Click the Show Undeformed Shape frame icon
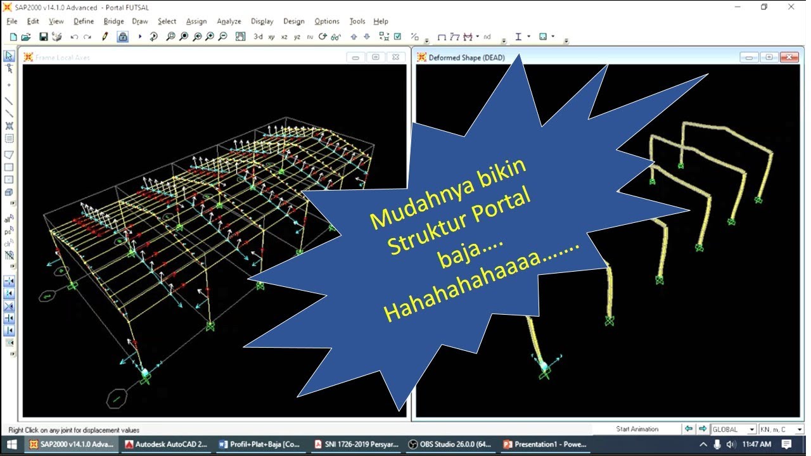This screenshot has width=811, height=456. pyautogui.click(x=442, y=37)
